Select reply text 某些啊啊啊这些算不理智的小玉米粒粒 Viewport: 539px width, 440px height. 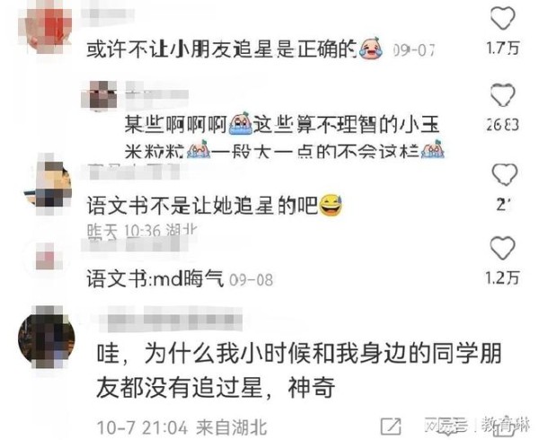pos(284,138)
